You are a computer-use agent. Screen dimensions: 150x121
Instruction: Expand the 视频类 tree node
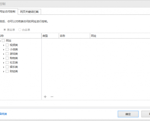(x=4, y=45)
